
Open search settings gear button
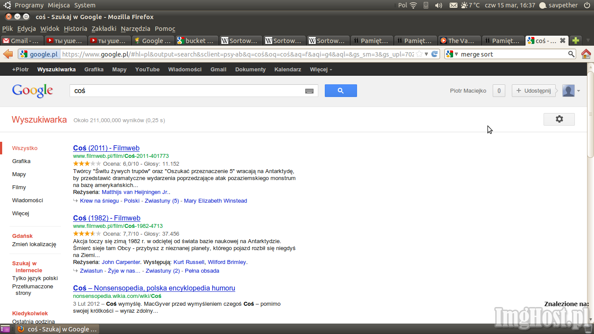(x=559, y=119)
